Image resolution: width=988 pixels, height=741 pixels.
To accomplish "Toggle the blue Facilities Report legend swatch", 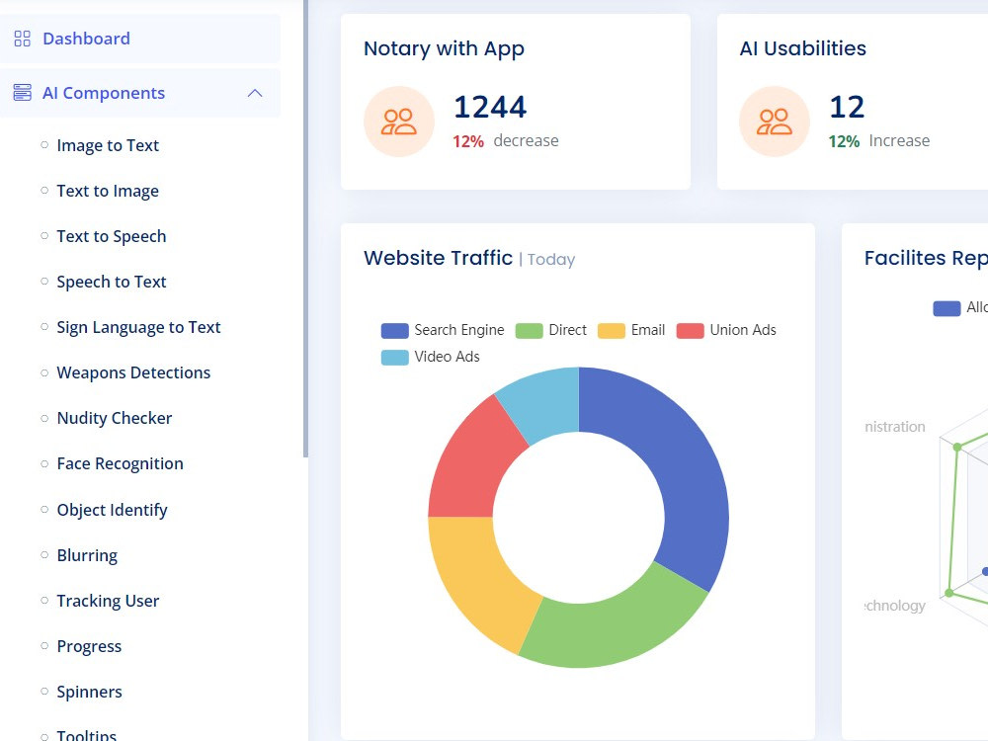I will (947, 308).
